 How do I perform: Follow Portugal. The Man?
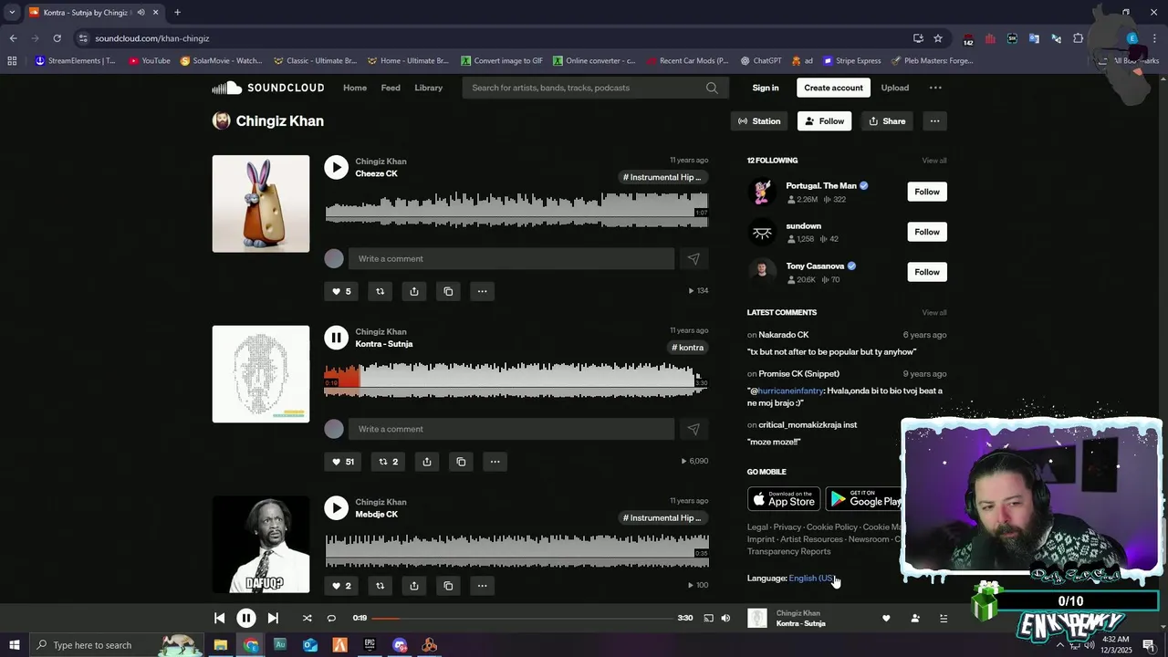(927, 192)
